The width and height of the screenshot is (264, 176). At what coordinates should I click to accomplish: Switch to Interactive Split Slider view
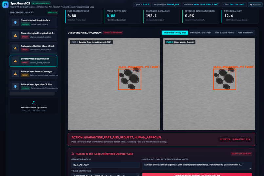200,33
